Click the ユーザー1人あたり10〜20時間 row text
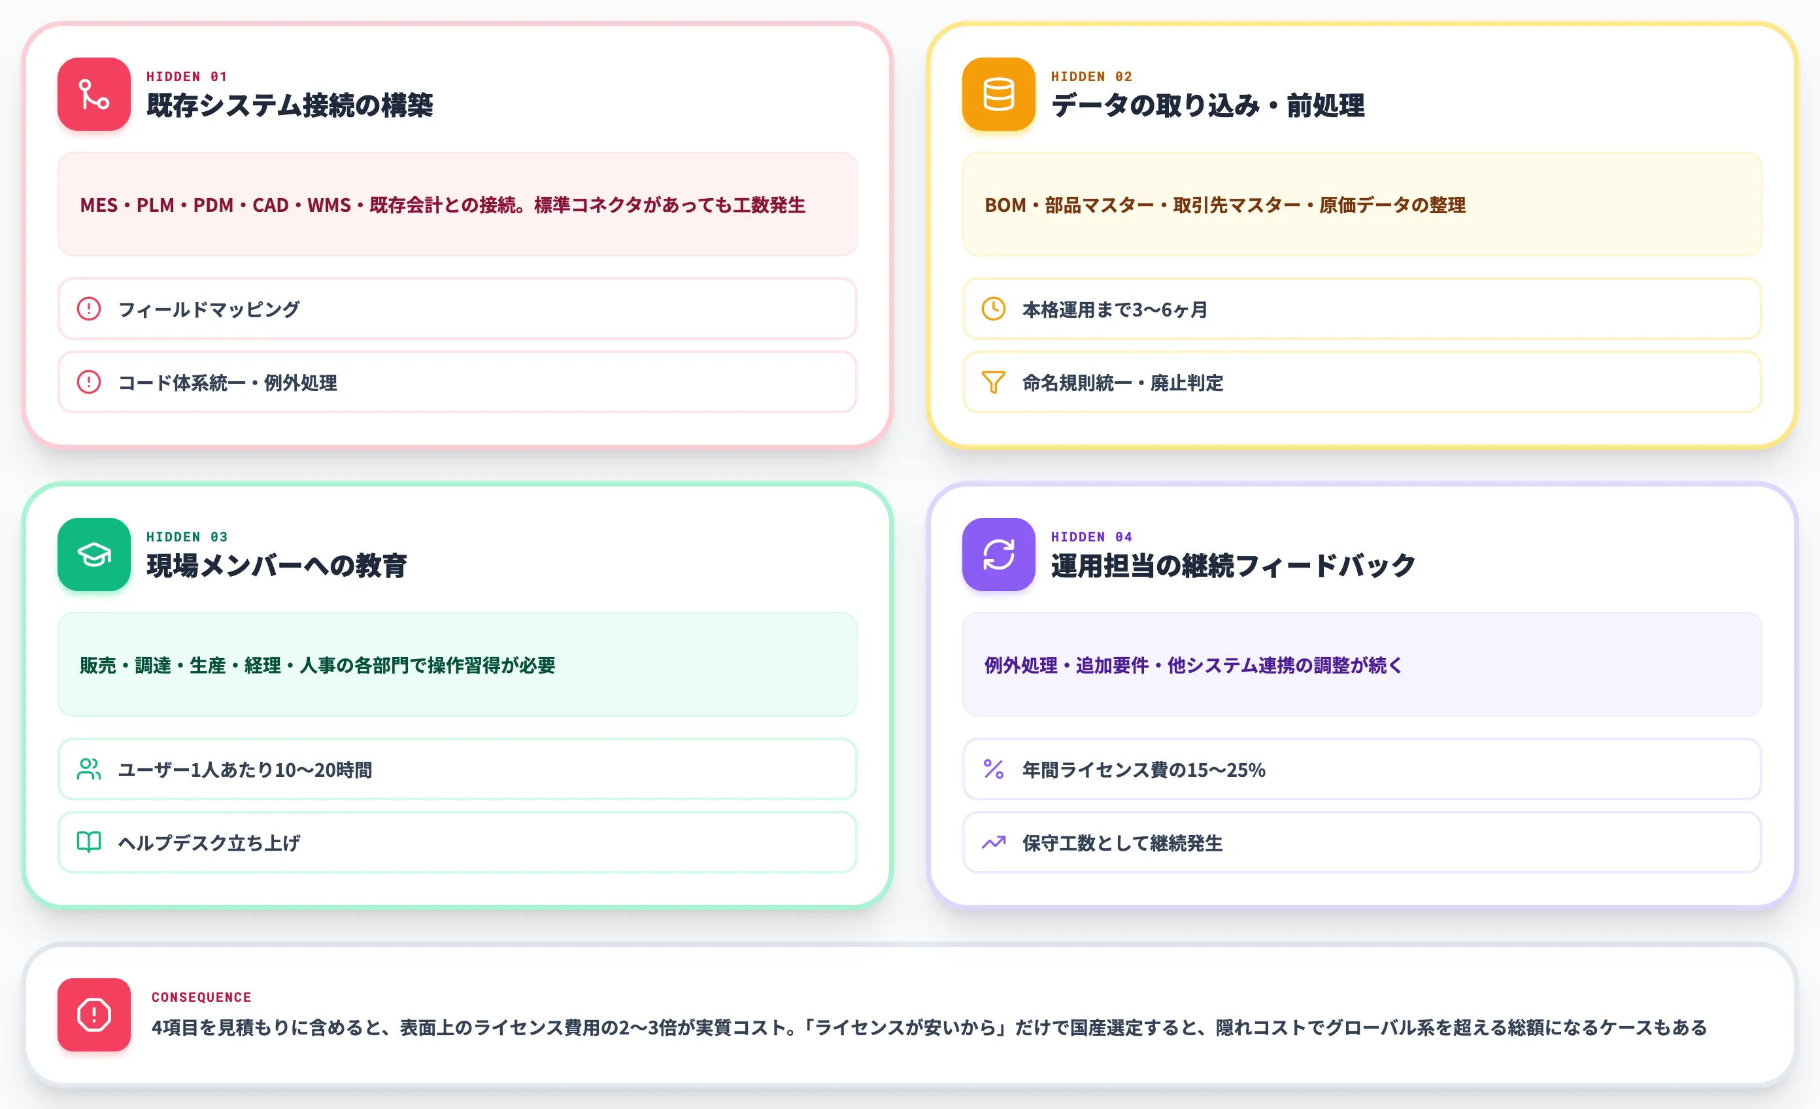Viewport: 1820px width, 1109px height. (x=245, y=769)
